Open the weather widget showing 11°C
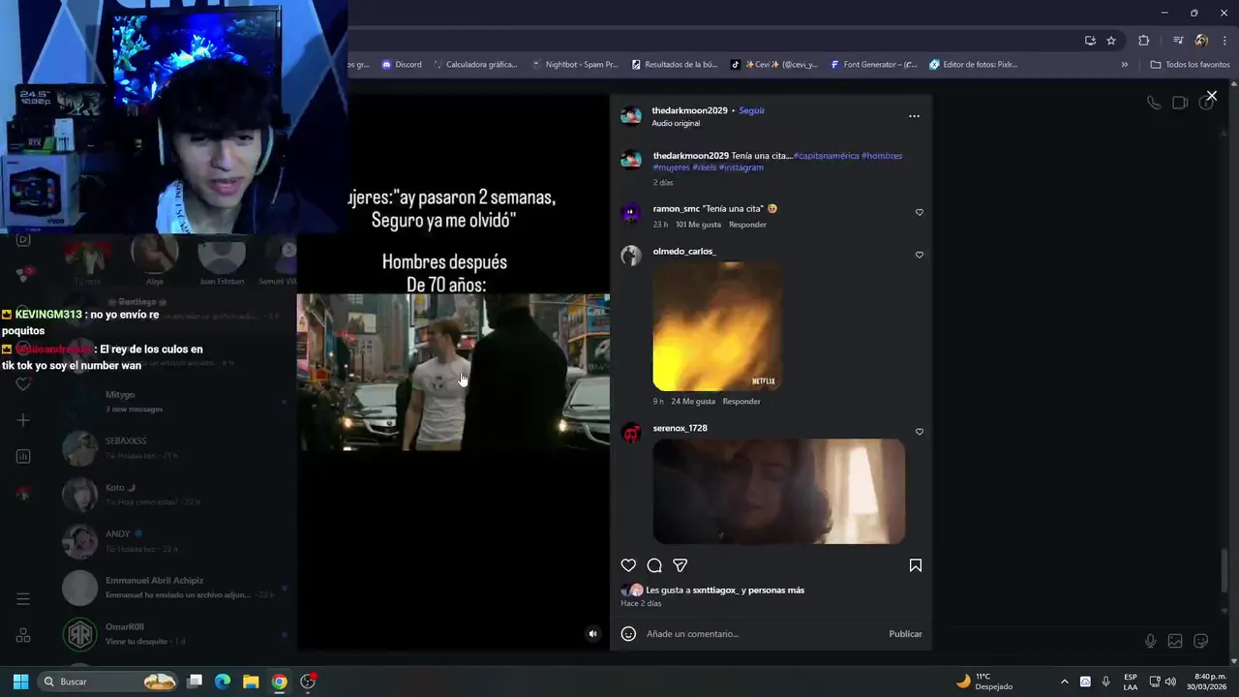This screenshot has height=697, width=1239. click(x=984, y=682)
